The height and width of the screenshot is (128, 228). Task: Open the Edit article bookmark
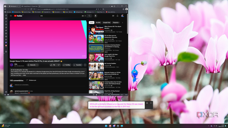8,12
